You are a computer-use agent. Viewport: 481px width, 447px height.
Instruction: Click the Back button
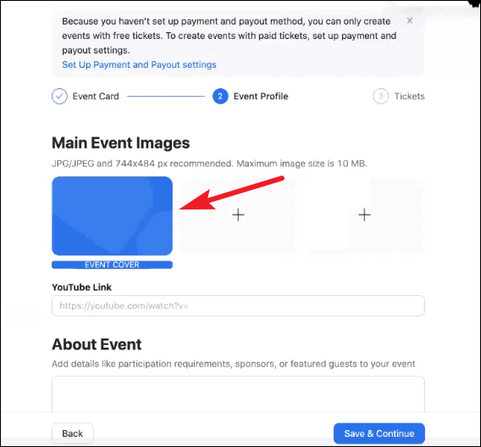72,433
